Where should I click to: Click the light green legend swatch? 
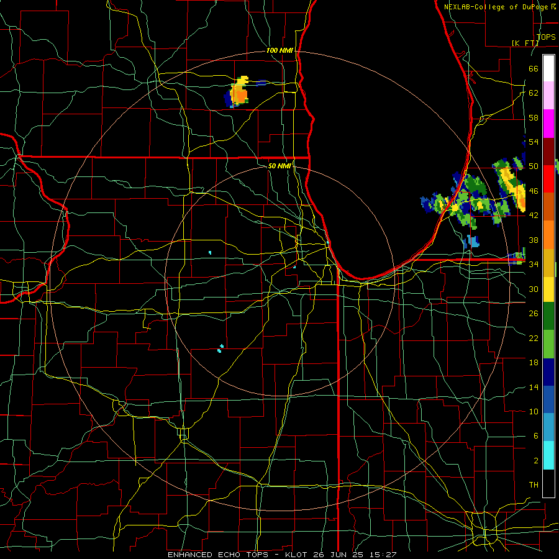[548, 345]
